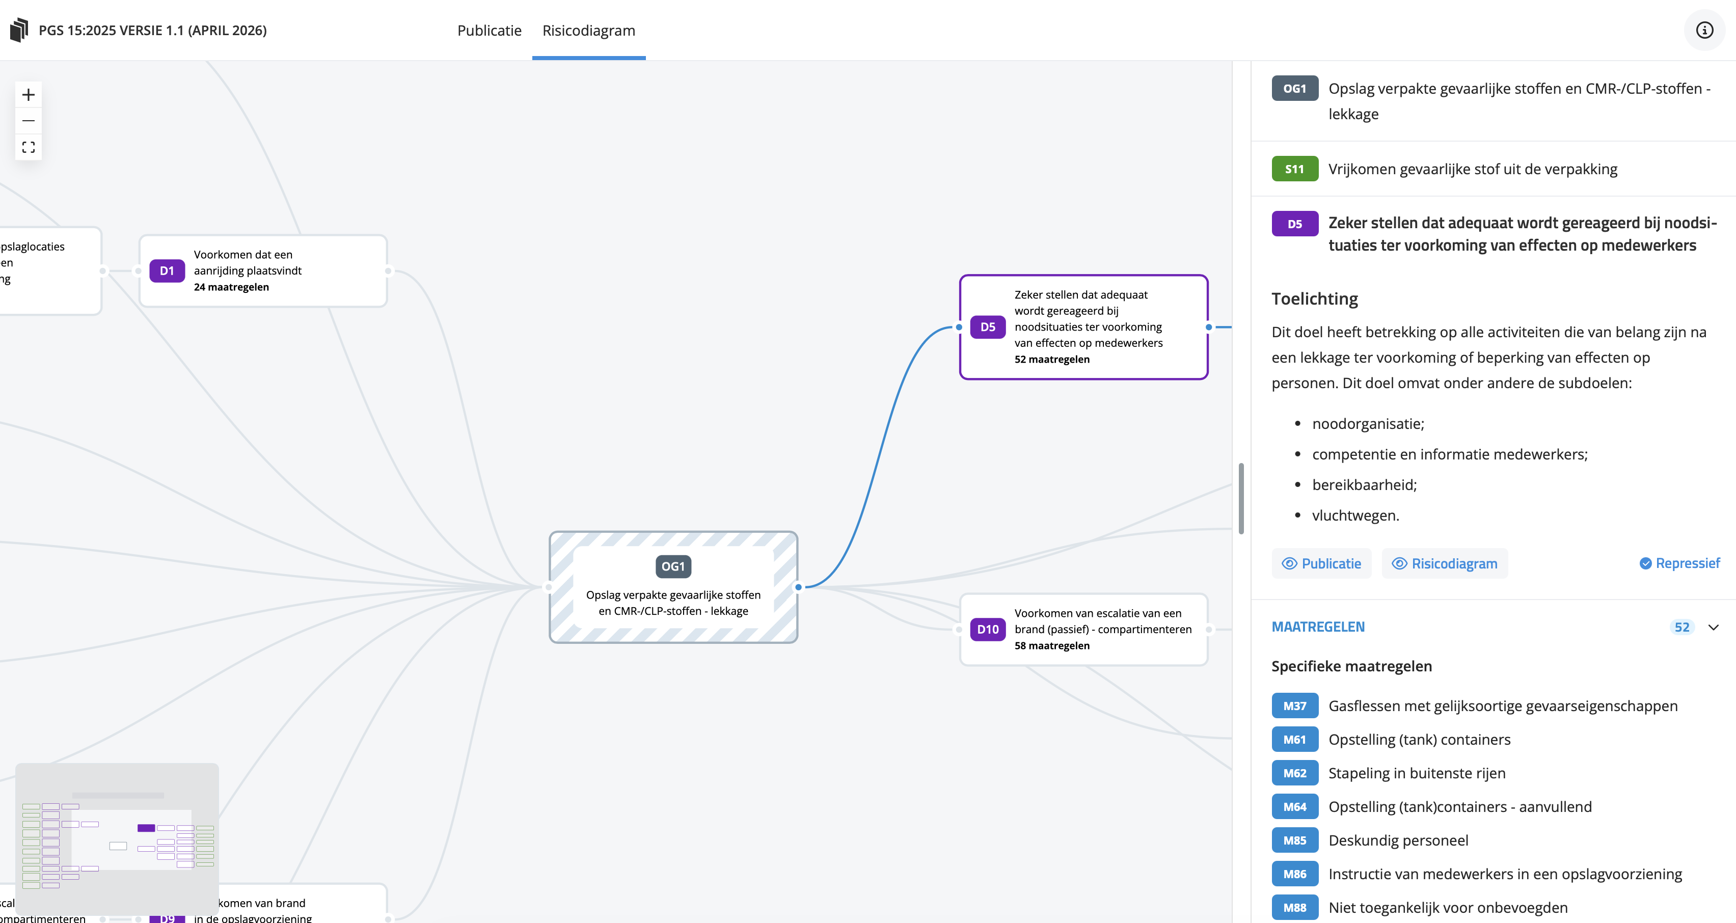This screenshot has height=923, width=1736.
Task: Click the green S11 badge
Action: tap(1294, 169)
